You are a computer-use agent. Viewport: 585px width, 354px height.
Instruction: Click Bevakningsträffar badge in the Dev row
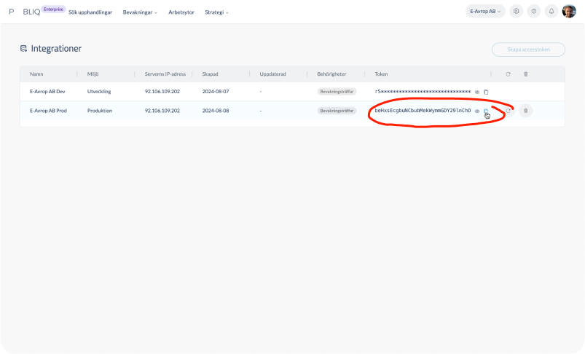337,92
